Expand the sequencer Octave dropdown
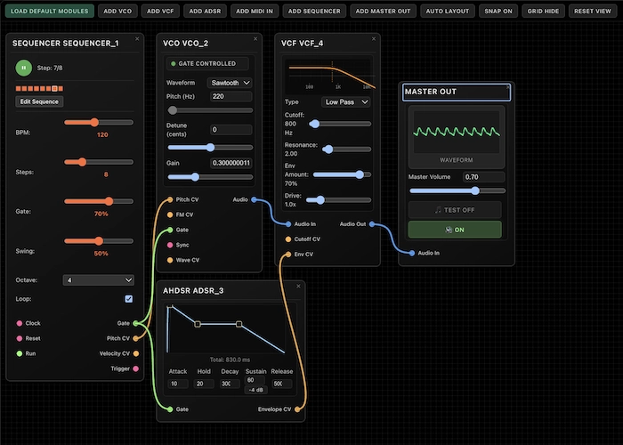 click(x=99, y=279)
